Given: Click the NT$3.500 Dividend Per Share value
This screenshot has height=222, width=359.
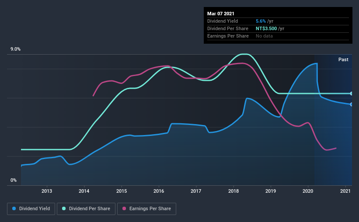Looking at the screenshot, I should tap(266, 28).
